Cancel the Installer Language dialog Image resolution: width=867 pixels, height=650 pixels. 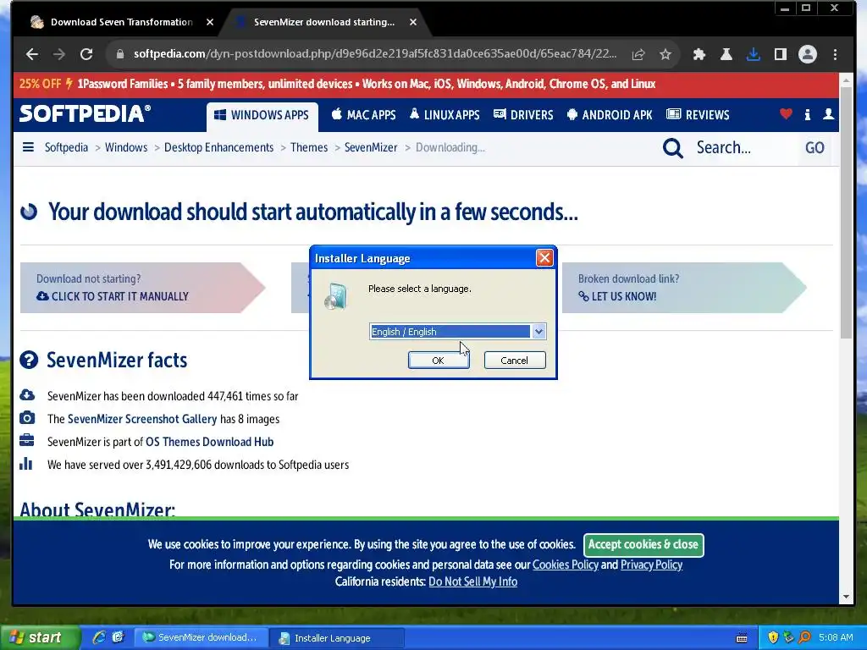(515, 361)
